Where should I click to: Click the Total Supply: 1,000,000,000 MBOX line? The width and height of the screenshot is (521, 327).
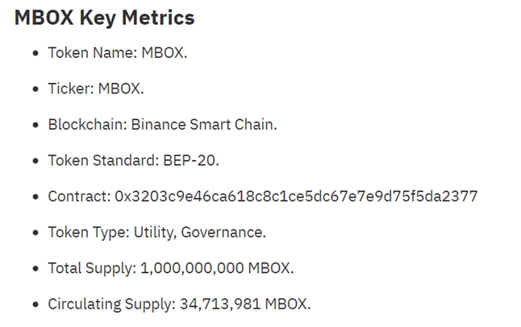[x=171, y=268]
